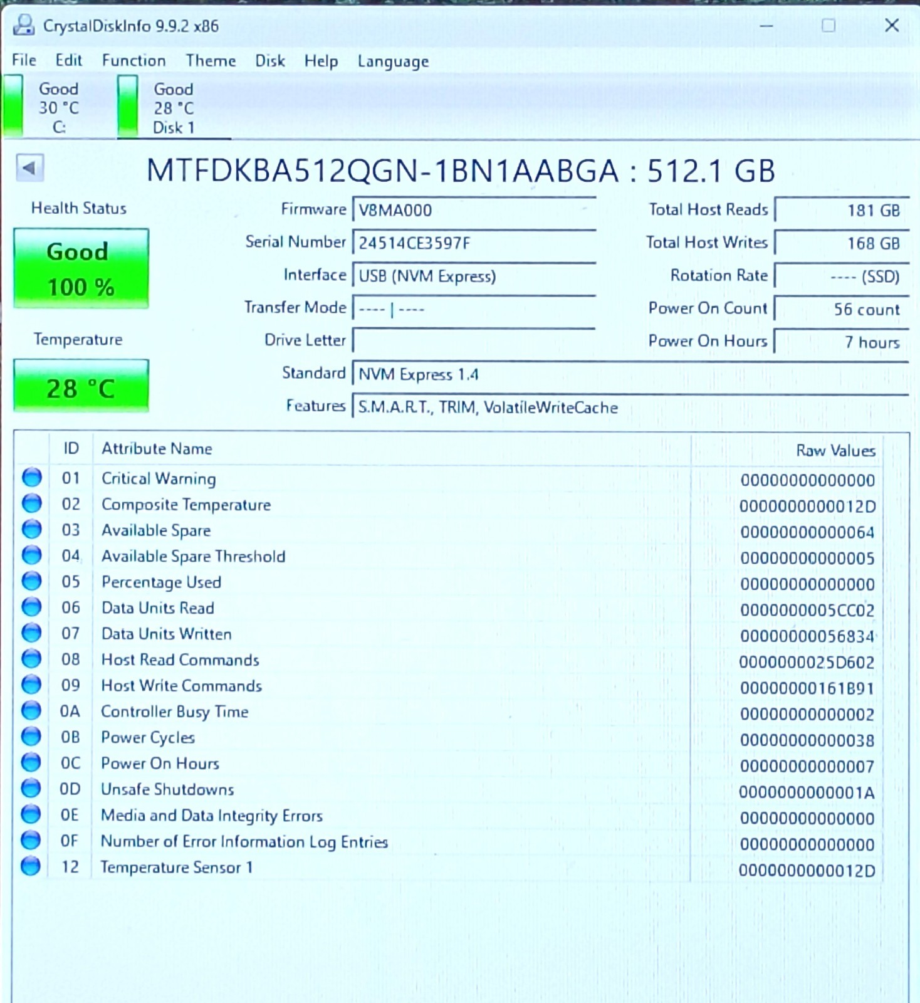The height and width of the screenshot is (1003, 920).
Task: Click raw value 0000000000001A
Action: coord(807,792)
